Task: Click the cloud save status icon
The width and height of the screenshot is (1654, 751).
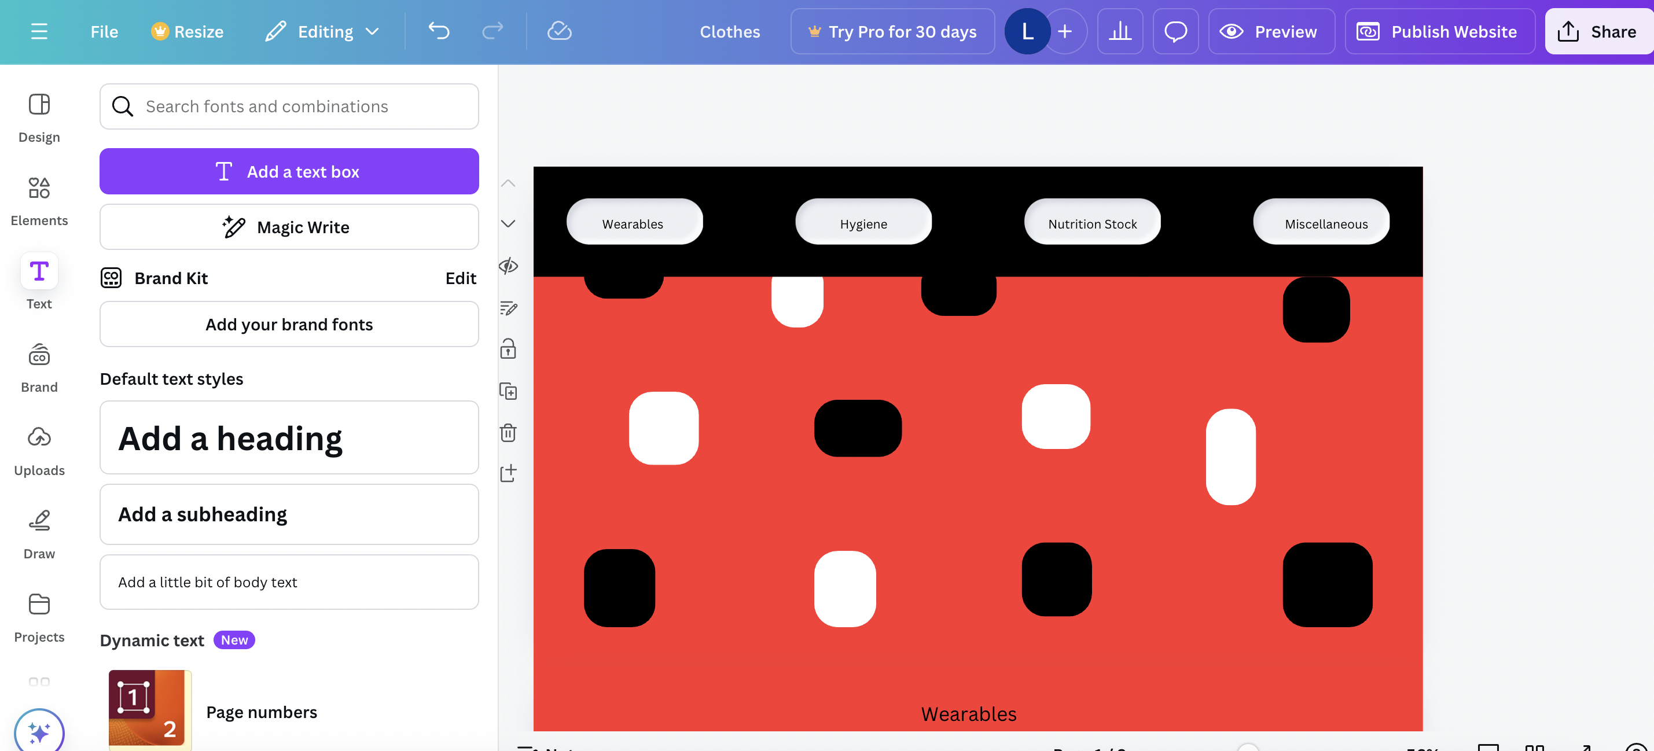Action: click(x=559, y=31)
